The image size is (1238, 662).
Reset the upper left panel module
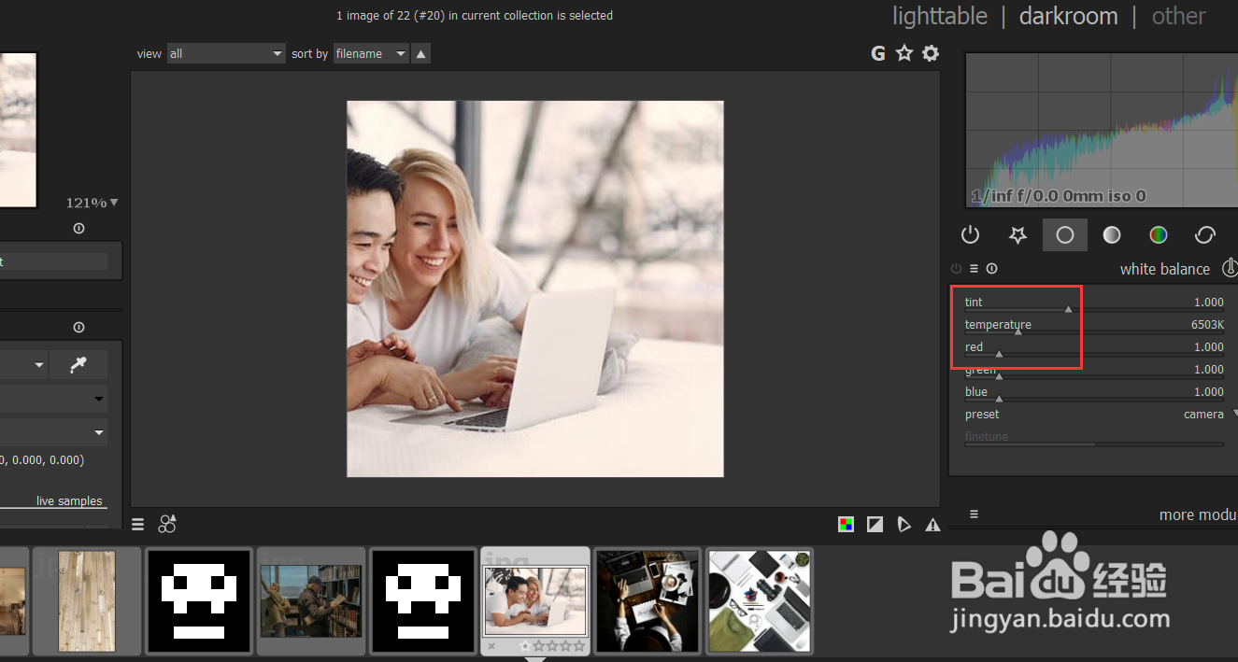pyautogui.click(x=78, y=229)
